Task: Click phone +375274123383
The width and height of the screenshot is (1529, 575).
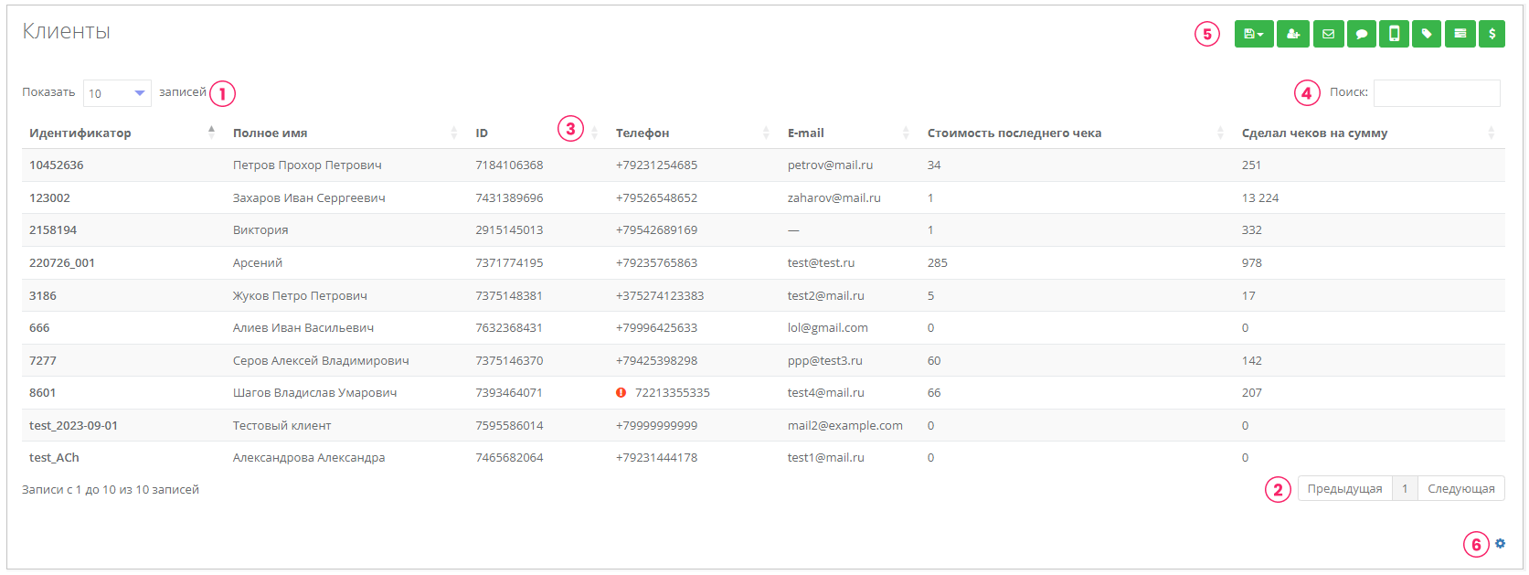Action: click(x=660, y=295)
